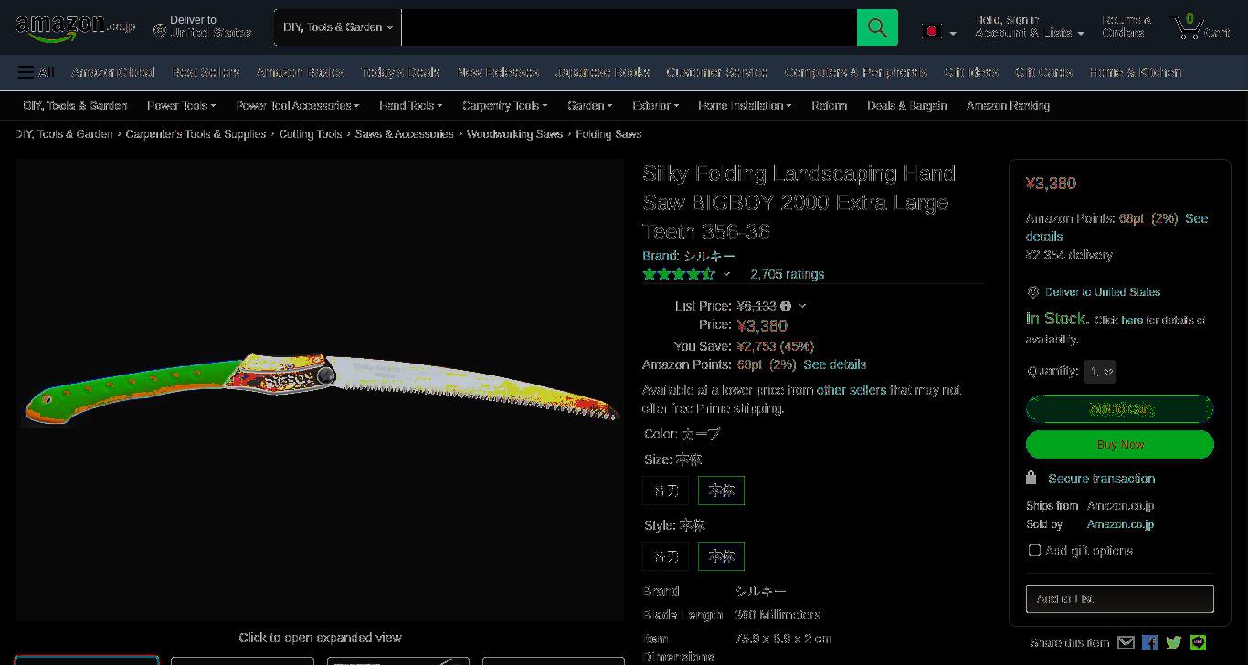Click the Computers & Peripherals nav item

856,72
